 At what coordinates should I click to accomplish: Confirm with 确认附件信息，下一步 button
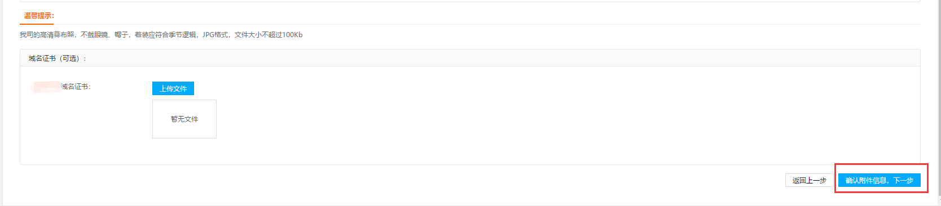[879, 180]
